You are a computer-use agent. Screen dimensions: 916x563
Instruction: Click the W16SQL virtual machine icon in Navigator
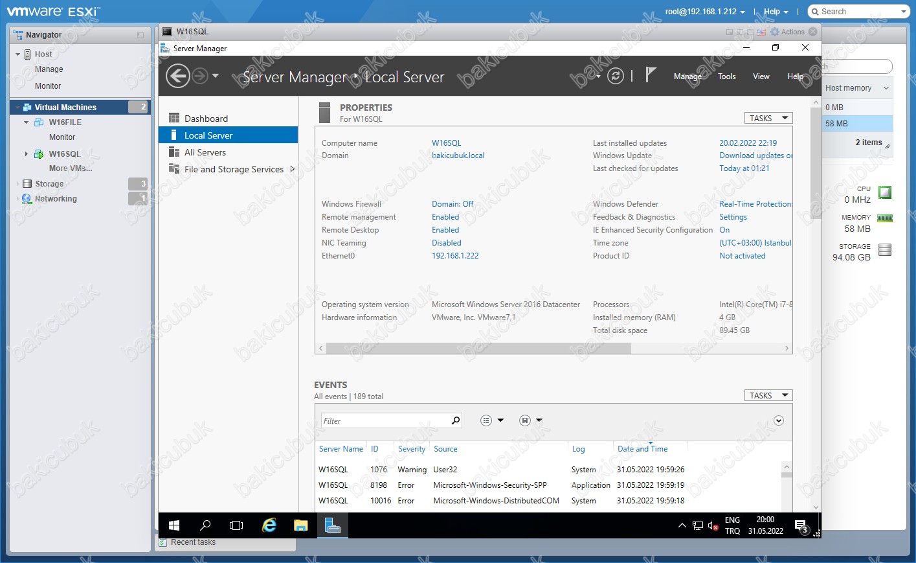tap(39, 154)
